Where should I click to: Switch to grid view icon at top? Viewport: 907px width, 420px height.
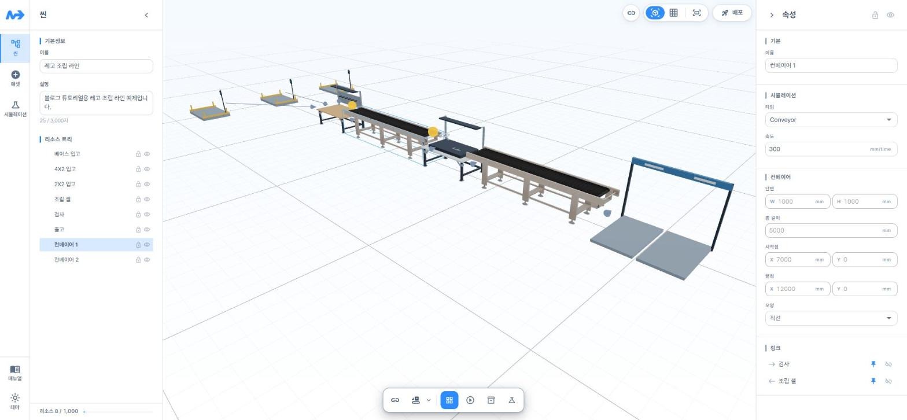pos(674,13)
